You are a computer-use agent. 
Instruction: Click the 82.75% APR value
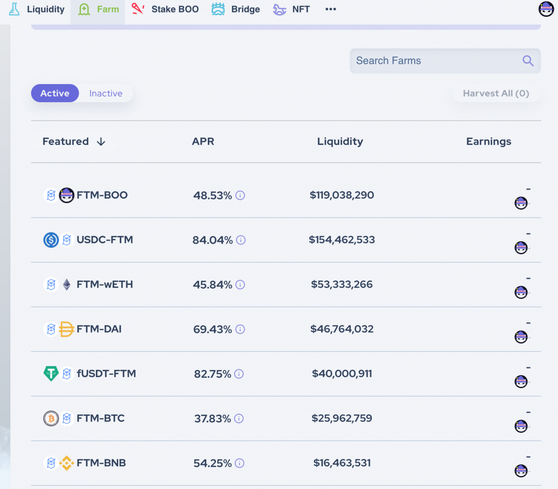213,374
